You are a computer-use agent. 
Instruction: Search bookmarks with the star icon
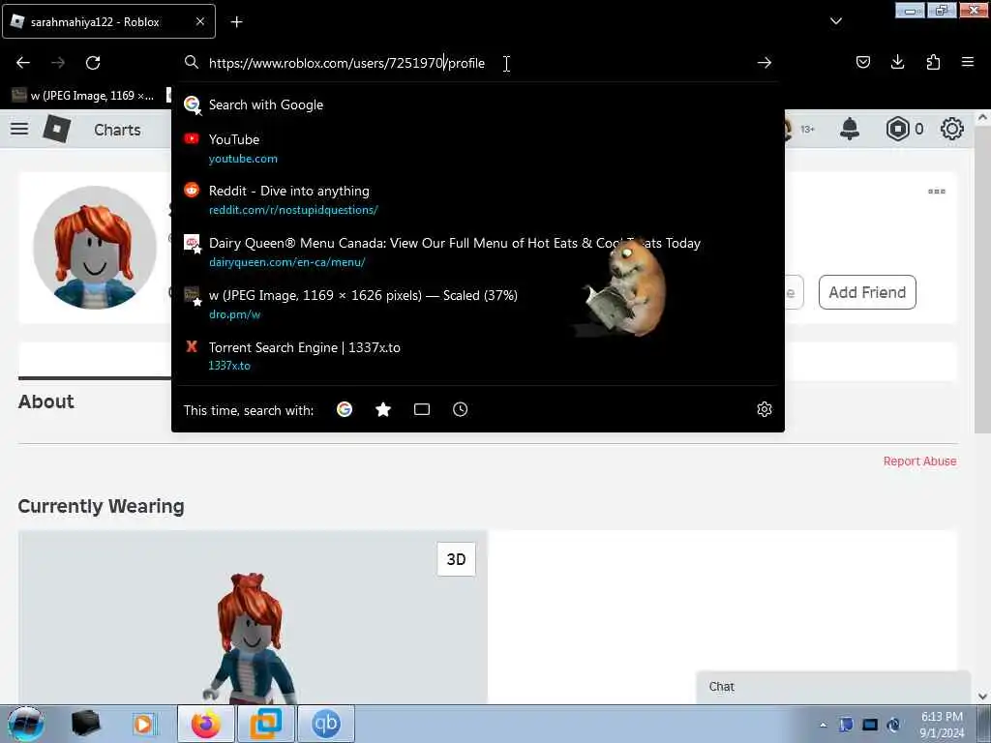click(383, 409)
